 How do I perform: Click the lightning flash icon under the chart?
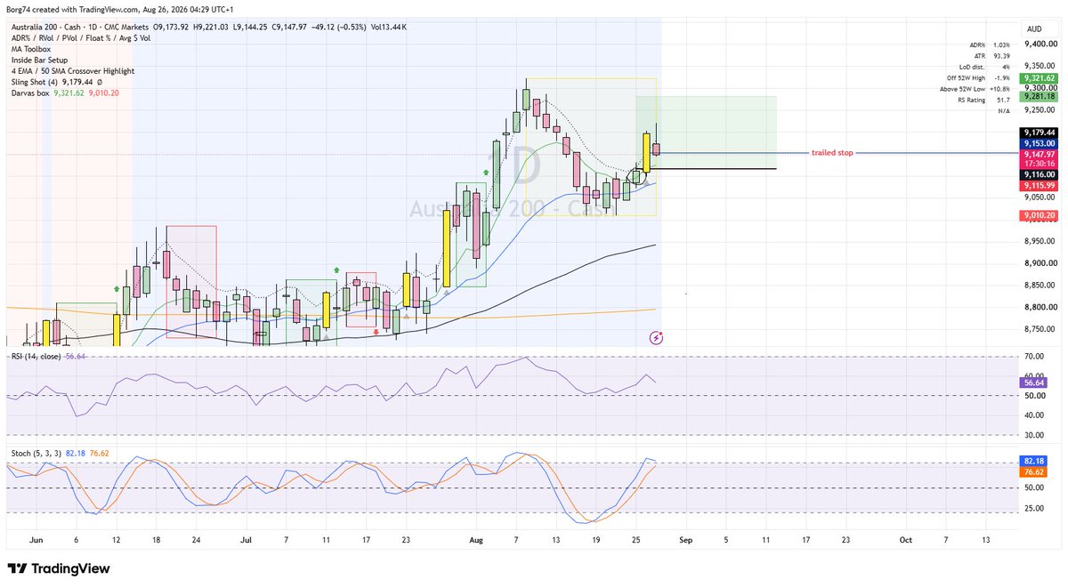[656, 337]
